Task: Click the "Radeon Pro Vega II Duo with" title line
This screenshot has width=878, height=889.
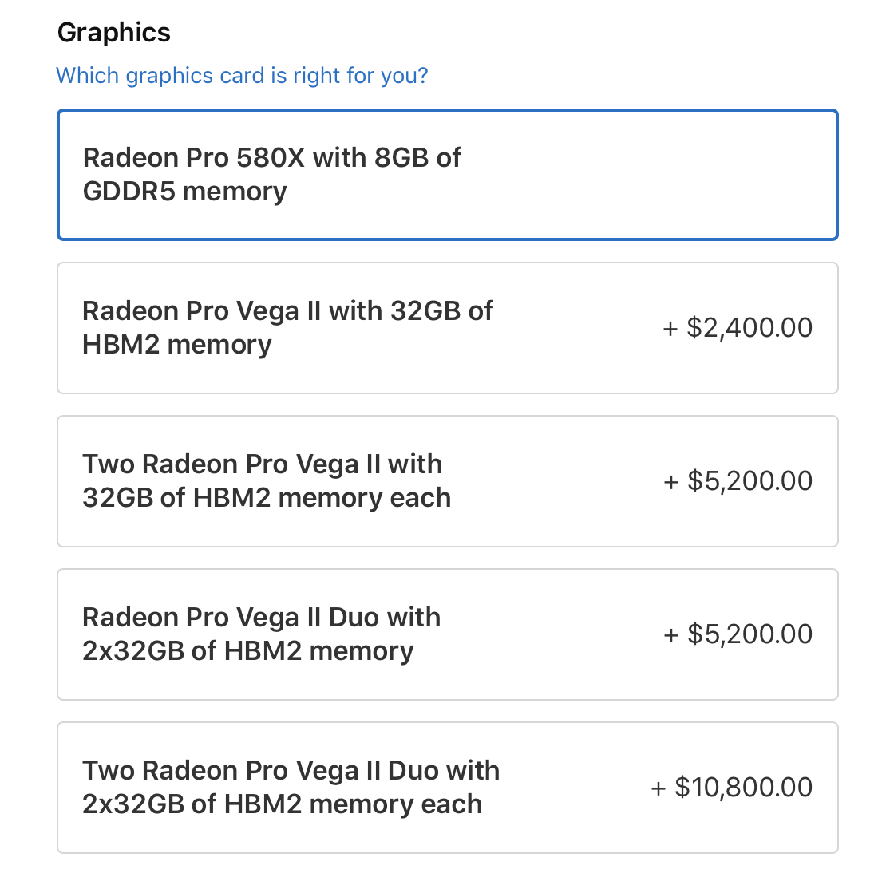Action: (x=261, y=618)
